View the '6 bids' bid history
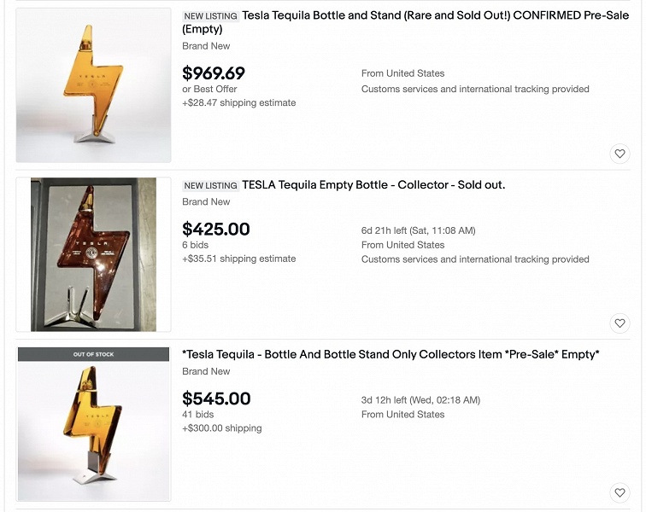The image size is (646, 512). 196,245
